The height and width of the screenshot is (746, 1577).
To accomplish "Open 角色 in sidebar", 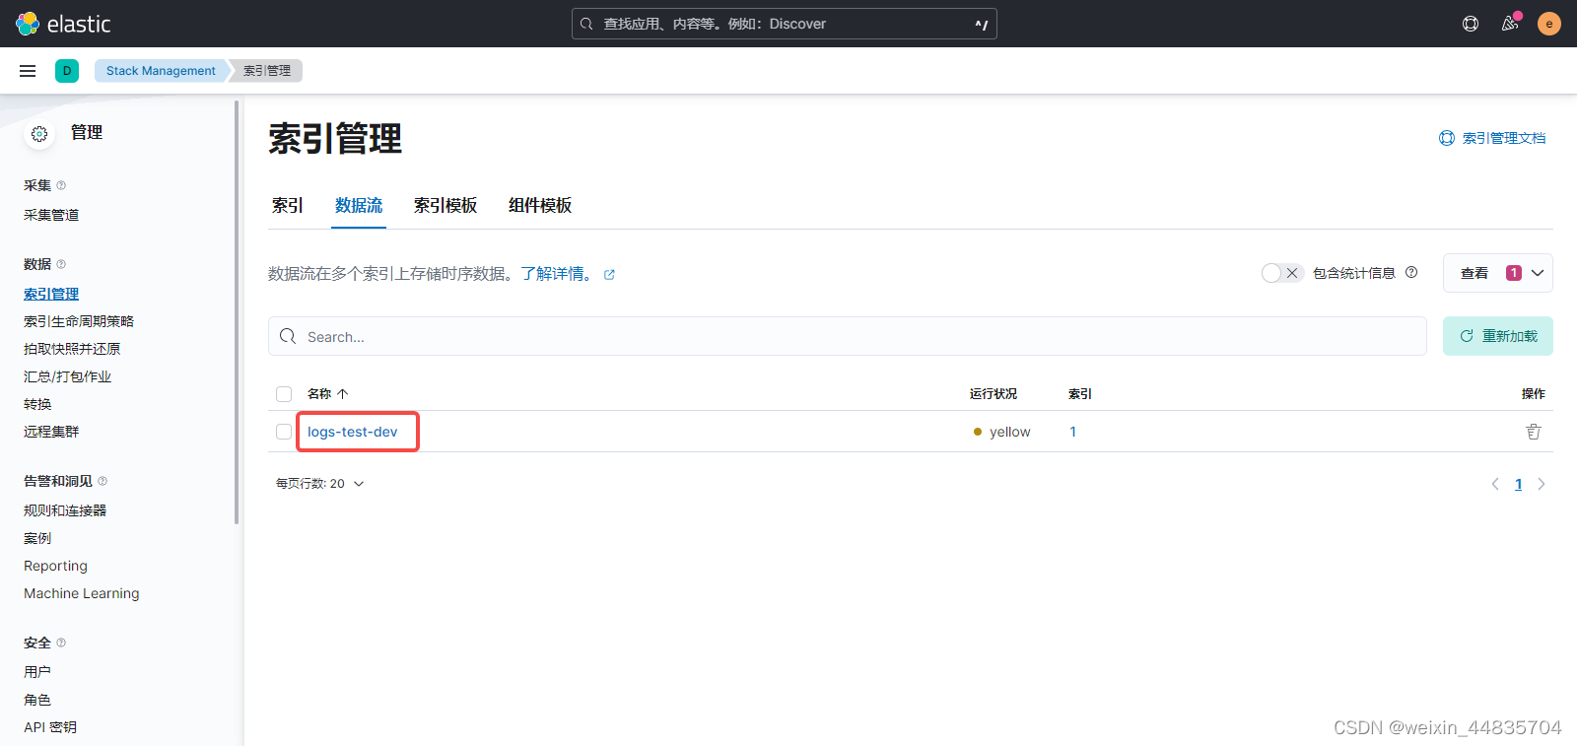I will coord(37,700).
